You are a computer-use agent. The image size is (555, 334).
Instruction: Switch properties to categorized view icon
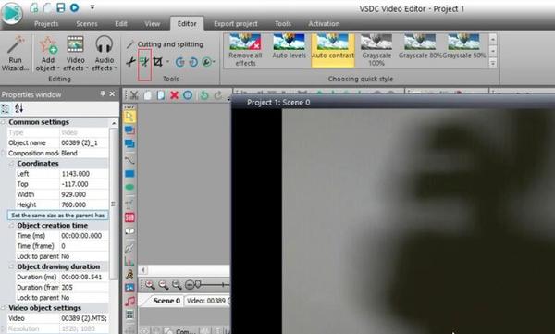click(6, 108)
